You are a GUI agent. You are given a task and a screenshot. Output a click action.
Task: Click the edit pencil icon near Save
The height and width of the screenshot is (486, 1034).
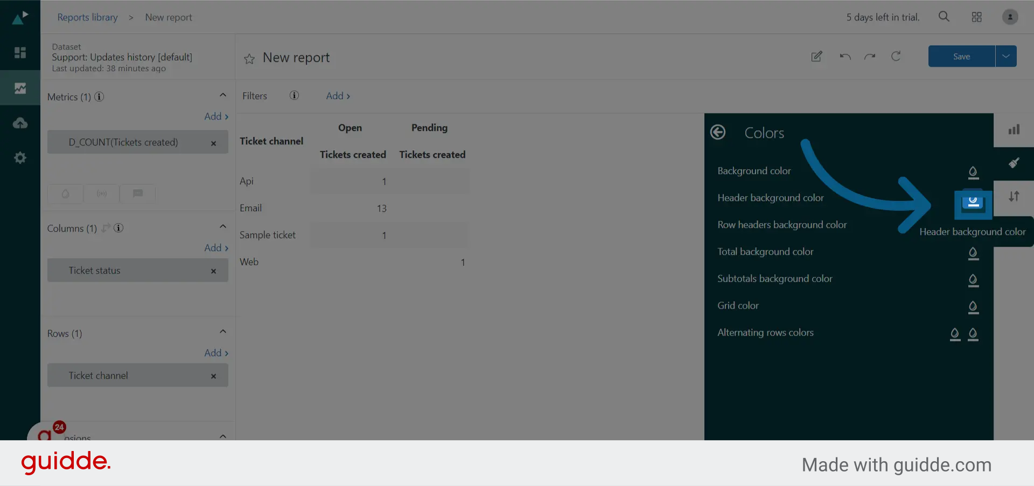point(817,56)
